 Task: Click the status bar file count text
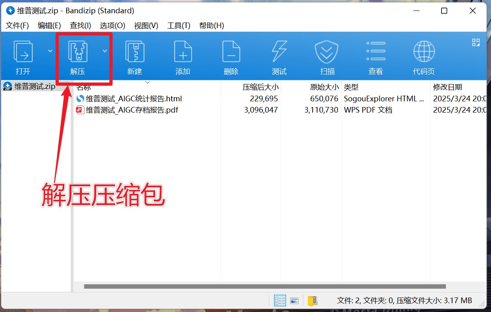pyautogui.click(x=404, y=300)
